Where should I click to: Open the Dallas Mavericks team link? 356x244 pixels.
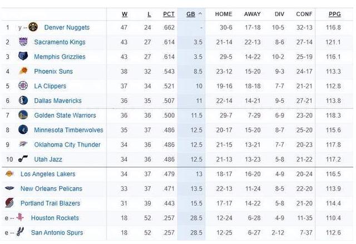coord(58,101)
